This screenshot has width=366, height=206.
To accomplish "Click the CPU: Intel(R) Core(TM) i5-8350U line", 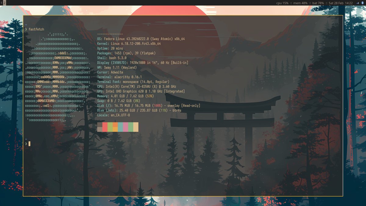I will coord(137,87).
